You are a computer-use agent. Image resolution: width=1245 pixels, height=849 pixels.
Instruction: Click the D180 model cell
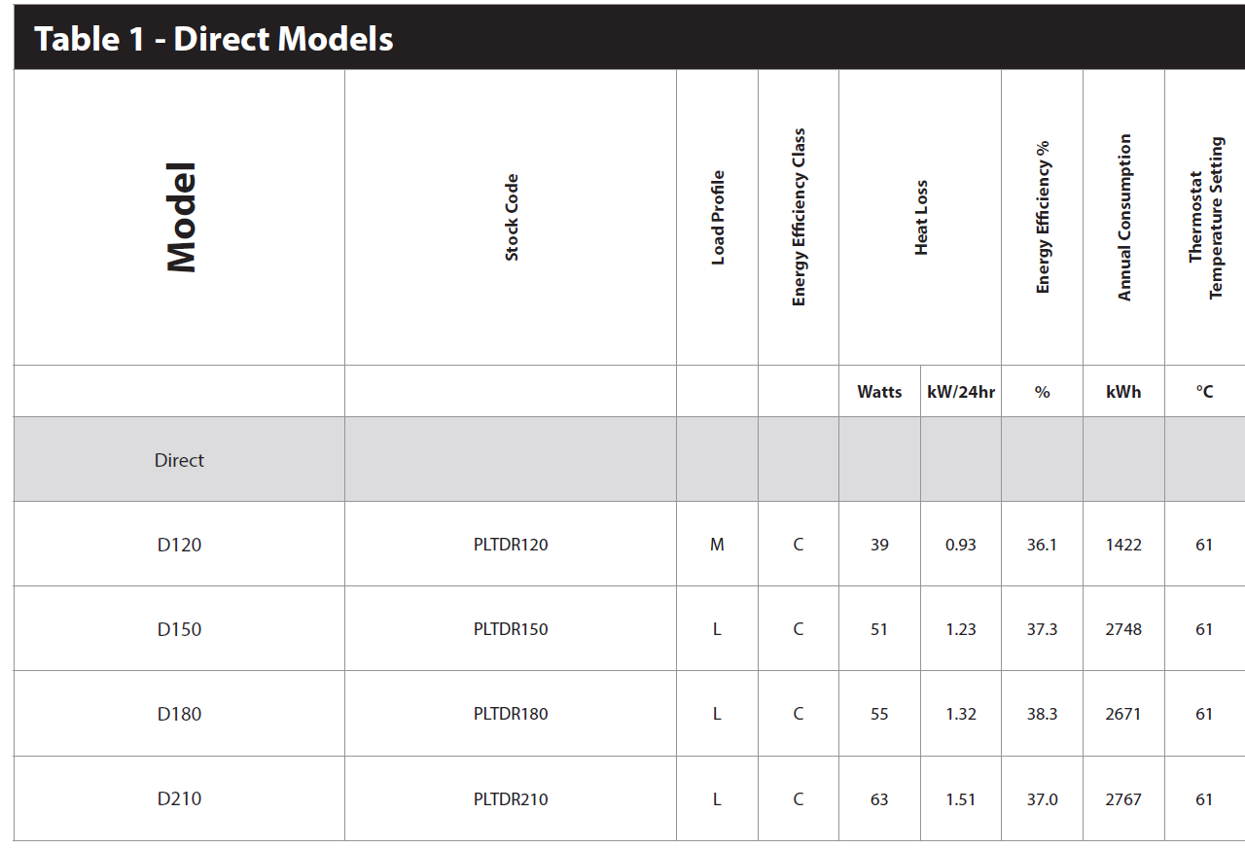pos(179,714)
